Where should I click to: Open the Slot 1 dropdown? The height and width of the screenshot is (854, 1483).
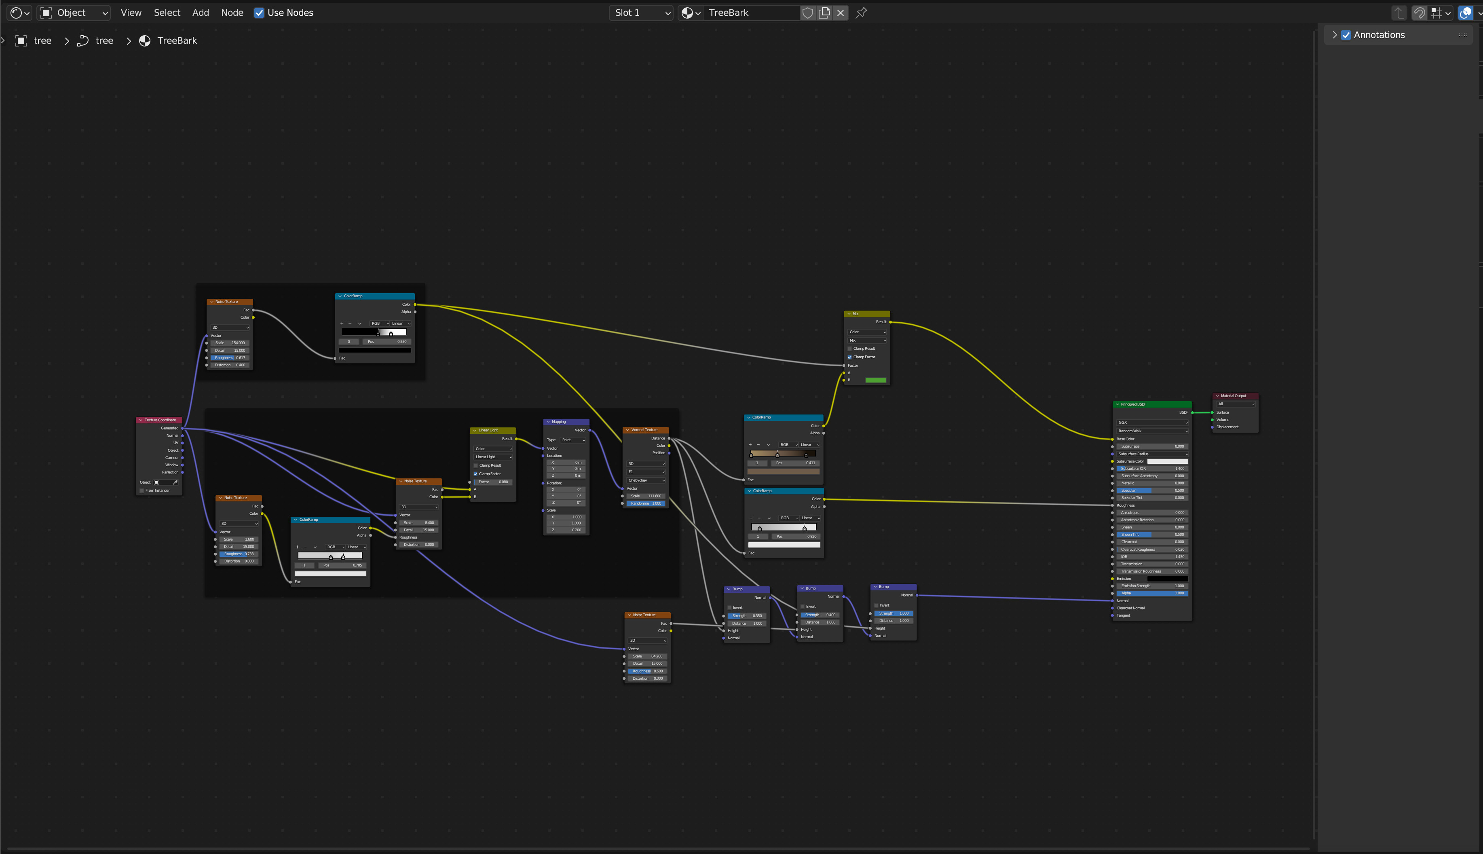642,13
